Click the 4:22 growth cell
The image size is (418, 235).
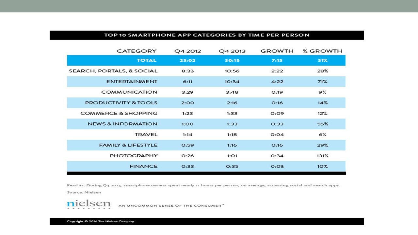tap(277, 82)
